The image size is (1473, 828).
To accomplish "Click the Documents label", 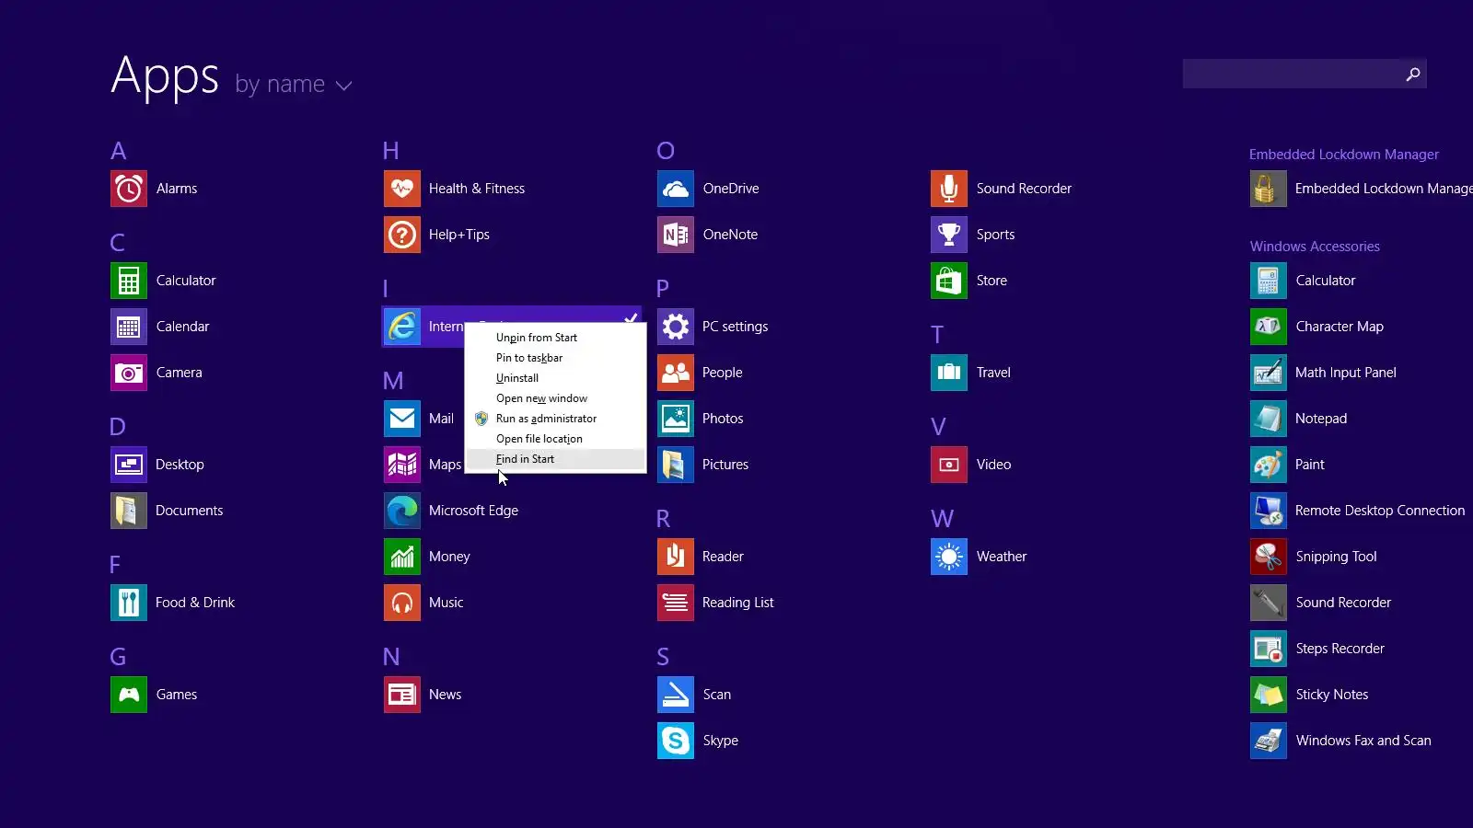I will (x=190, y=511).
